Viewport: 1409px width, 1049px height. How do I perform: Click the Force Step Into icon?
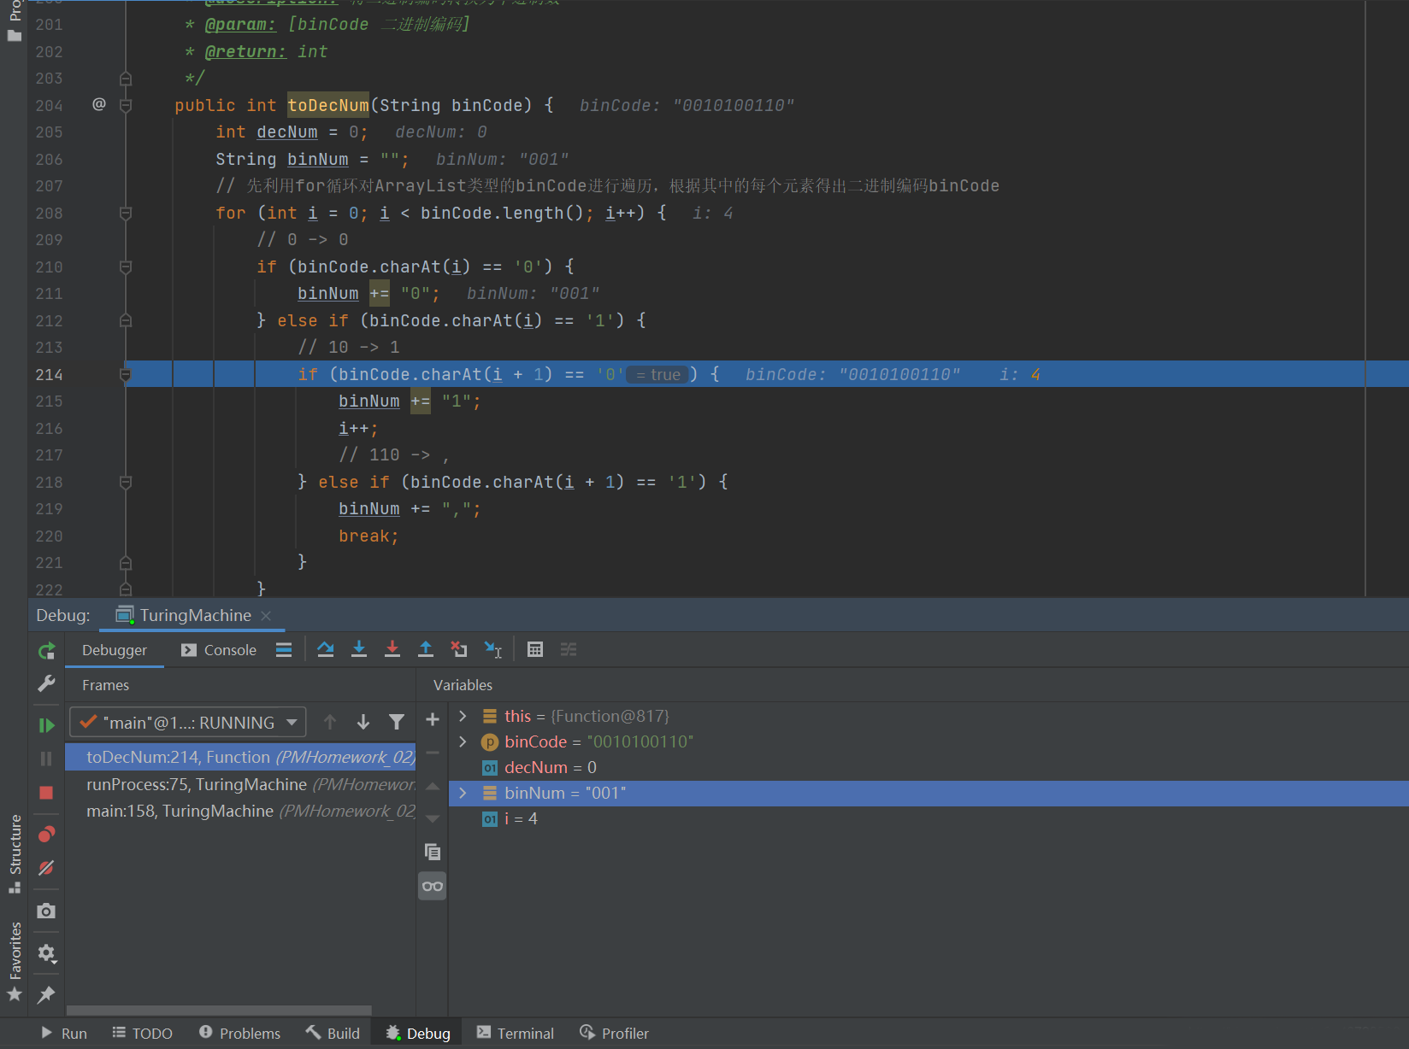392,649
